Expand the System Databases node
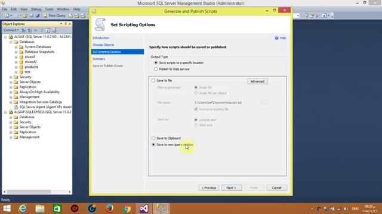This screenshot has height=214, width=382. [x=16, y=47]
